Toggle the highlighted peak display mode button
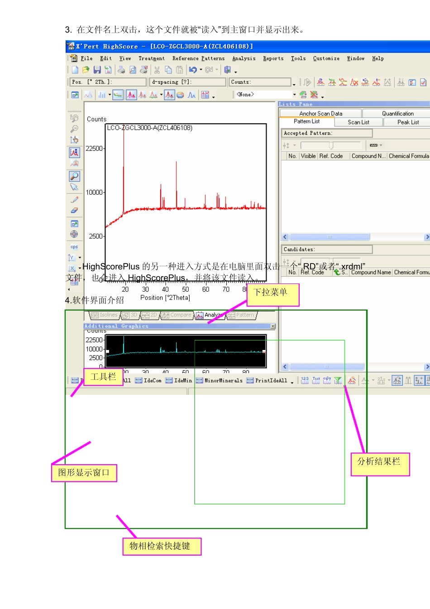This screenshot has width=430, height=609. coord(131,95)
